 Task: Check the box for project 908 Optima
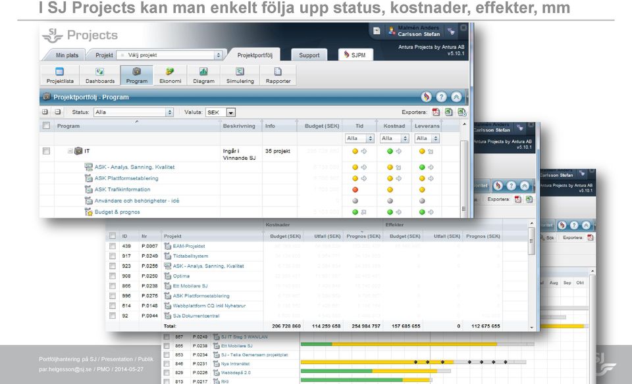tap(113, 276)
